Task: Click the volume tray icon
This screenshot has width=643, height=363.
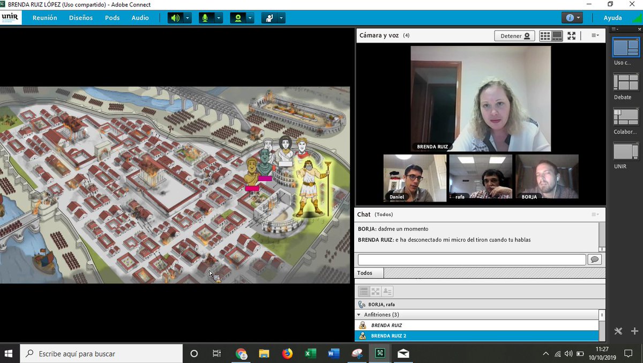Action: click(569, 354)
